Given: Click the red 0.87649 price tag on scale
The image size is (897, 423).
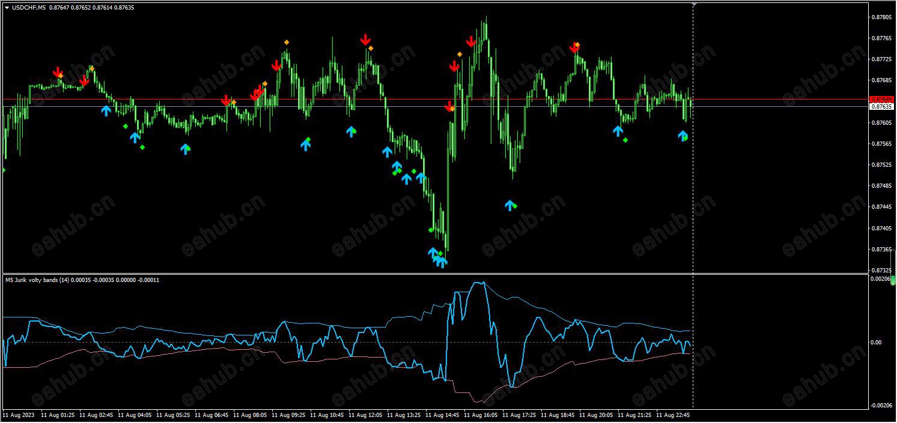Looking at the screenshot, I should pos(882,100).
